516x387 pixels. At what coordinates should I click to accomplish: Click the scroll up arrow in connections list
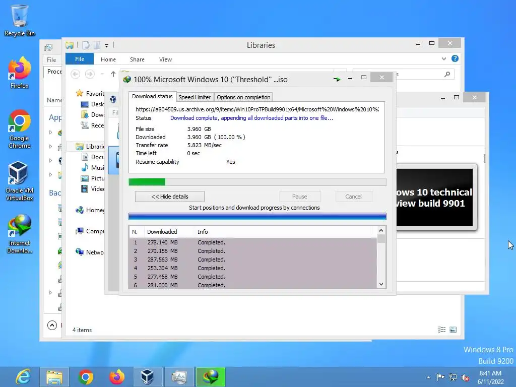pyautogui.click(x=381, y=230)
